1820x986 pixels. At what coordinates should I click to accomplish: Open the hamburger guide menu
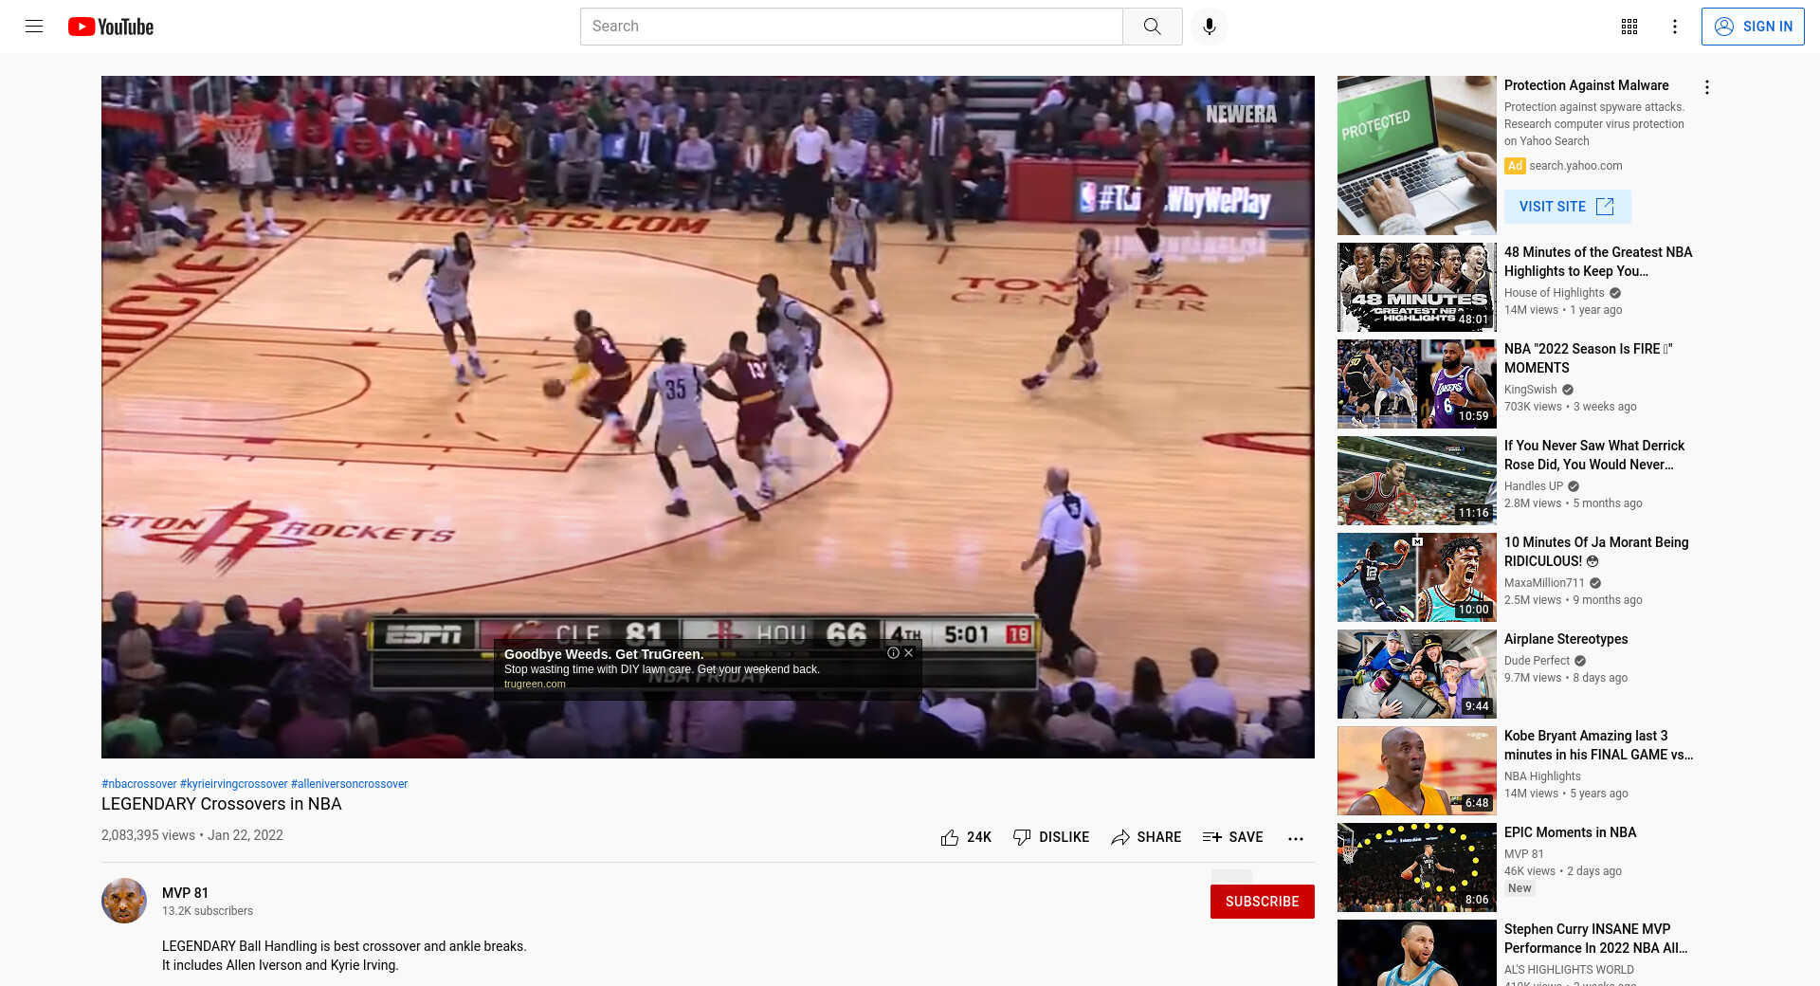(34, 27)
